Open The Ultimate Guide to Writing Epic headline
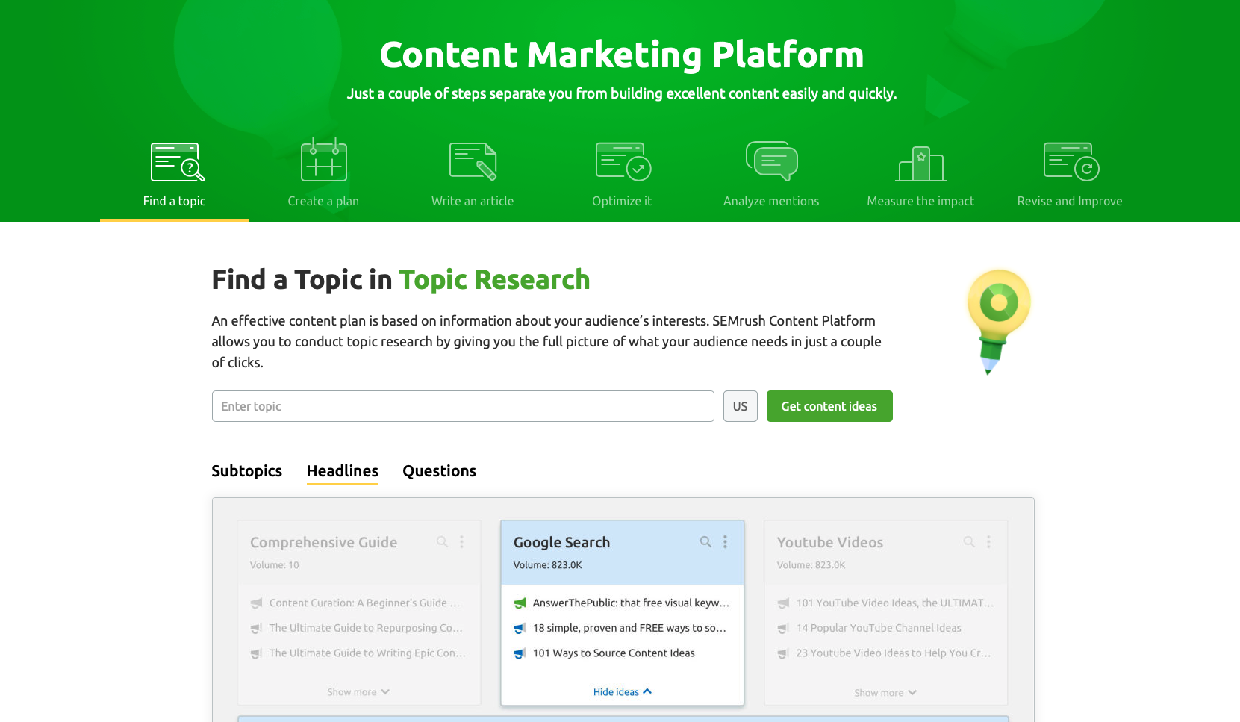1240x722 pixels. pos(367,653)
